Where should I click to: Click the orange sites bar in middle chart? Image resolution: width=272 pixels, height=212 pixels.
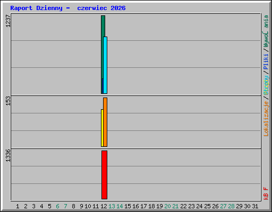click(x=105, y=122)
